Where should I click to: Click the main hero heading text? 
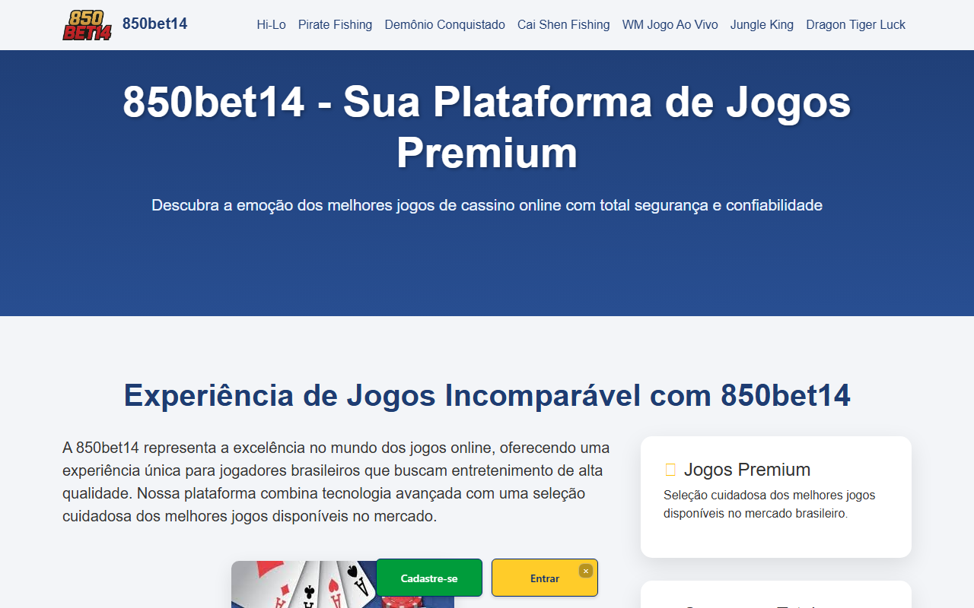[x=487, y=127]
